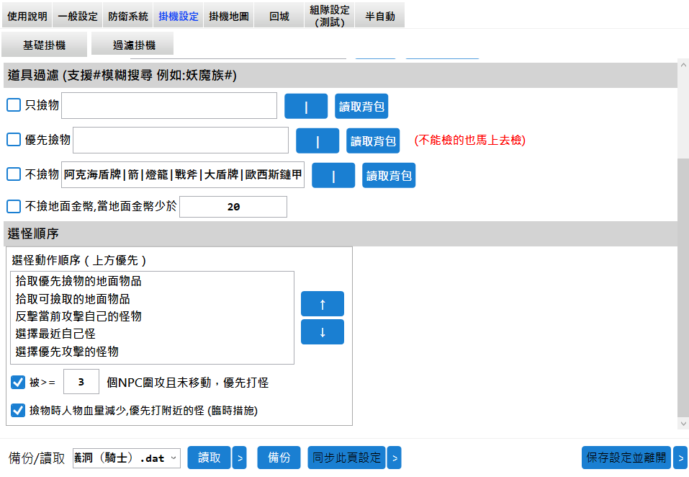Select the 過濾掛機 sub-tab
The image size is (689, 477).
132,45
